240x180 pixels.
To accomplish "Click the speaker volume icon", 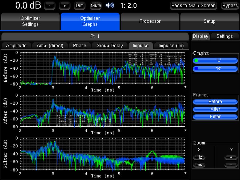I will (x=110, y=5).
